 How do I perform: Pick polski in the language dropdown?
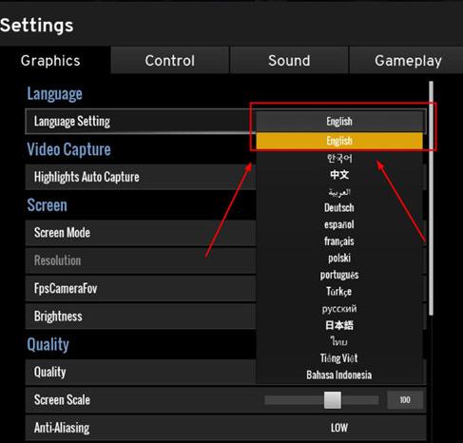[339, 259]
